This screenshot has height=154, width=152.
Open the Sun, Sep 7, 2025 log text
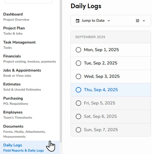pyautogui.click(x=101, y=130)
